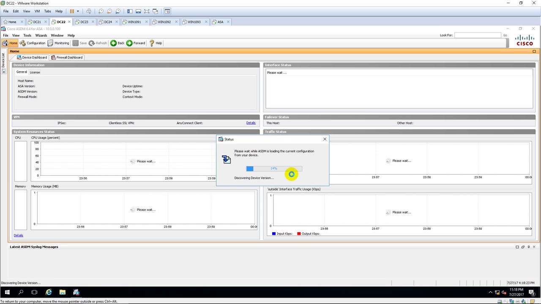This screenshot has width=541, height=304.
Task: Close the Status loading dialog
Action: [325, 139]
